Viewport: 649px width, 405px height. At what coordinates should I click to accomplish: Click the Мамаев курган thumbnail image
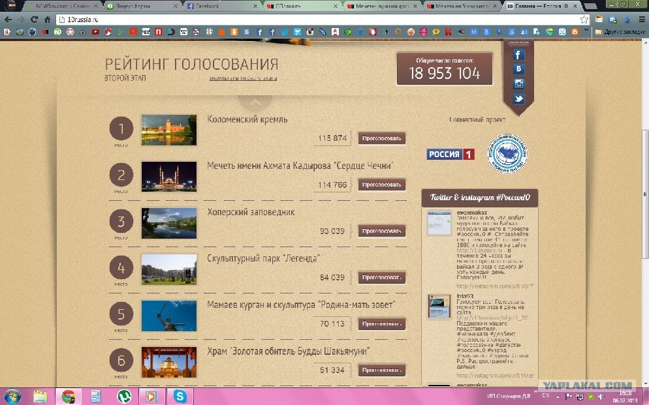[x=169, y=316]
